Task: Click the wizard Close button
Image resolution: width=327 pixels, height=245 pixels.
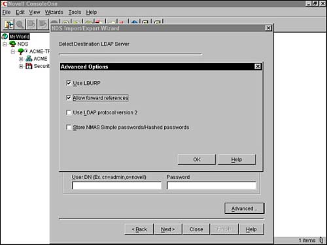Action: (x=196, y=229)
